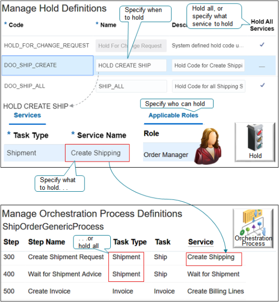Click the Step Name column header
This screenshot has height=302, width=279.
coord(47,242)
